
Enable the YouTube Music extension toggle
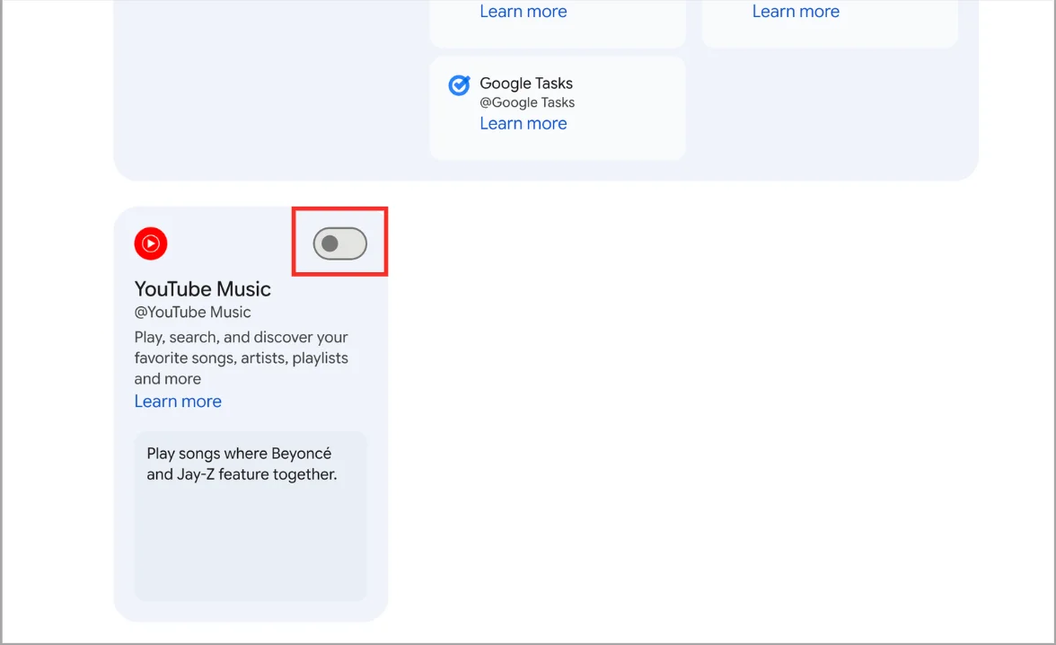click(x=339, y=243)
